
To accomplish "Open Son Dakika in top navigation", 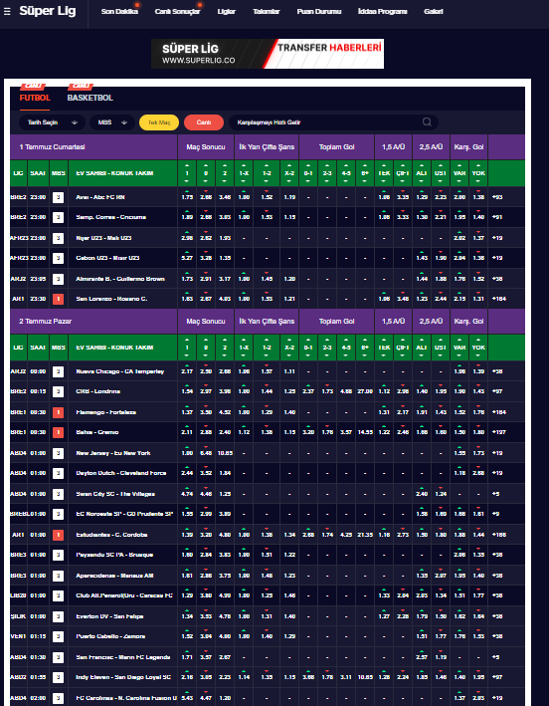I will [119, 12].
